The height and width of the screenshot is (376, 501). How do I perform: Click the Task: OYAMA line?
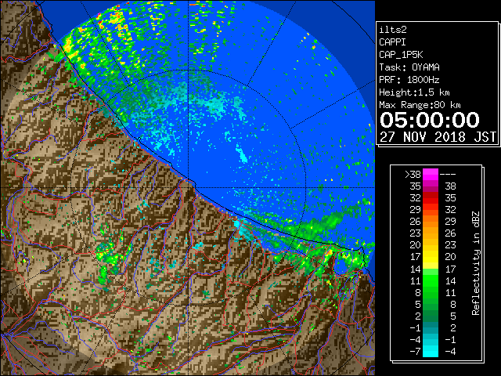coord(409,67)
